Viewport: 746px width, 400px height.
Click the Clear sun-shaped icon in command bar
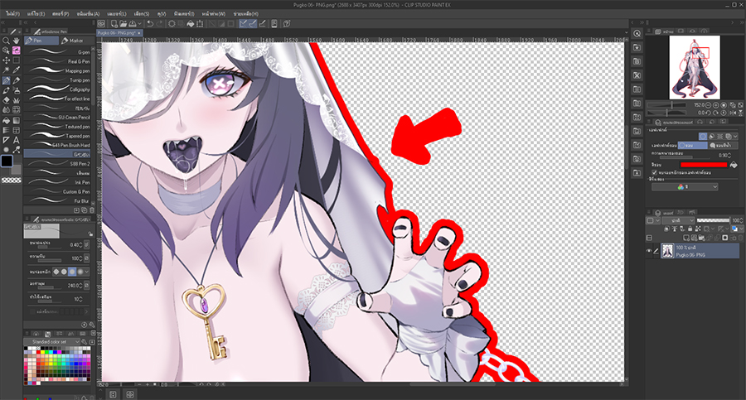172,24
